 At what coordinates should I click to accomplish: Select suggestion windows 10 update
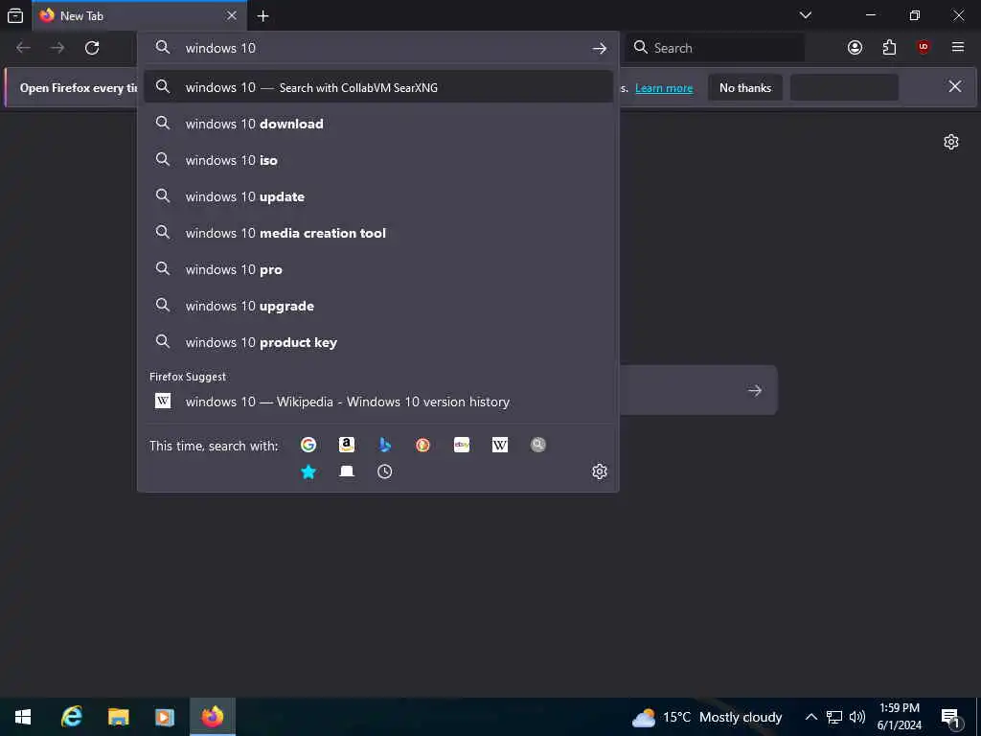(x=377, y=196)
